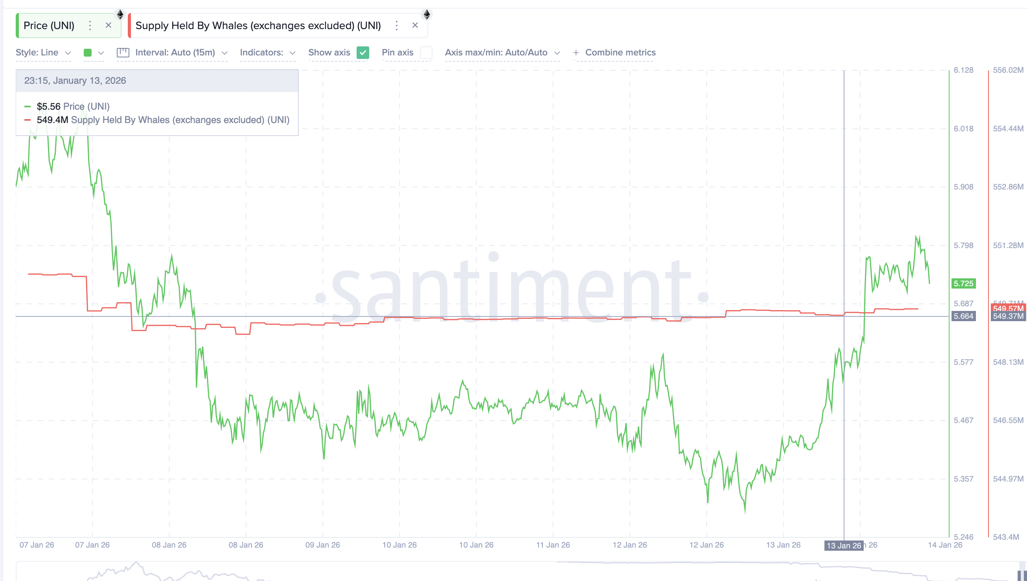The width and height of the screenshot is (1027, 581).
Task: Click the Combine metrics button
Action: 620,53
